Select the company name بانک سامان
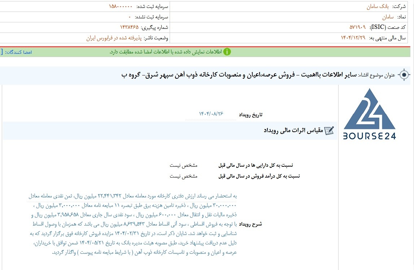Screen dimensions: 414x270 [x=378, y=6]
